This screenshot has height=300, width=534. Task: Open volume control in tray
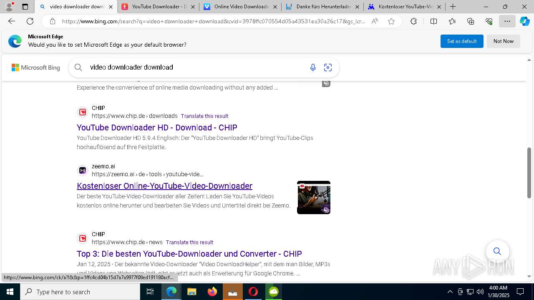point(480,292)
